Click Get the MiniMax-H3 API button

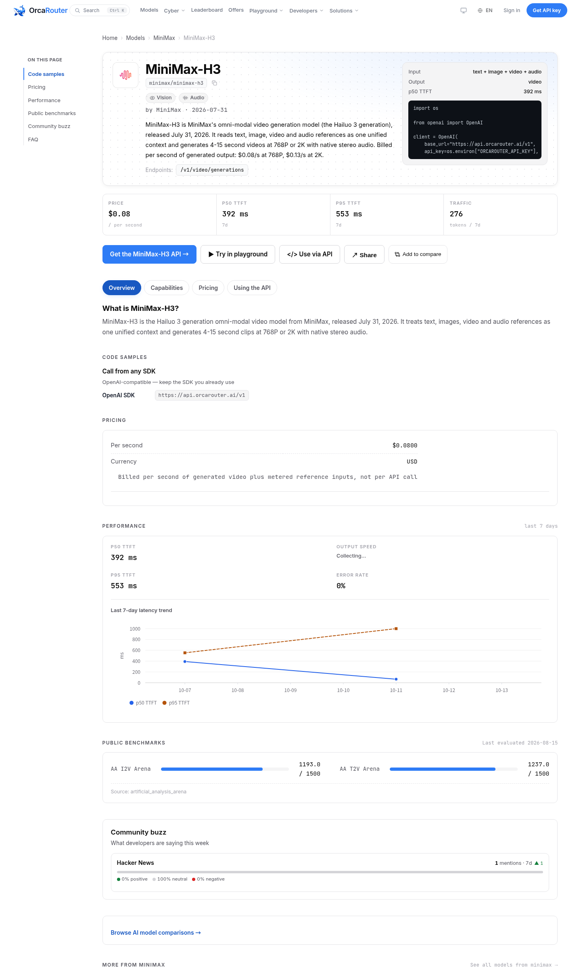coord(149,254)
